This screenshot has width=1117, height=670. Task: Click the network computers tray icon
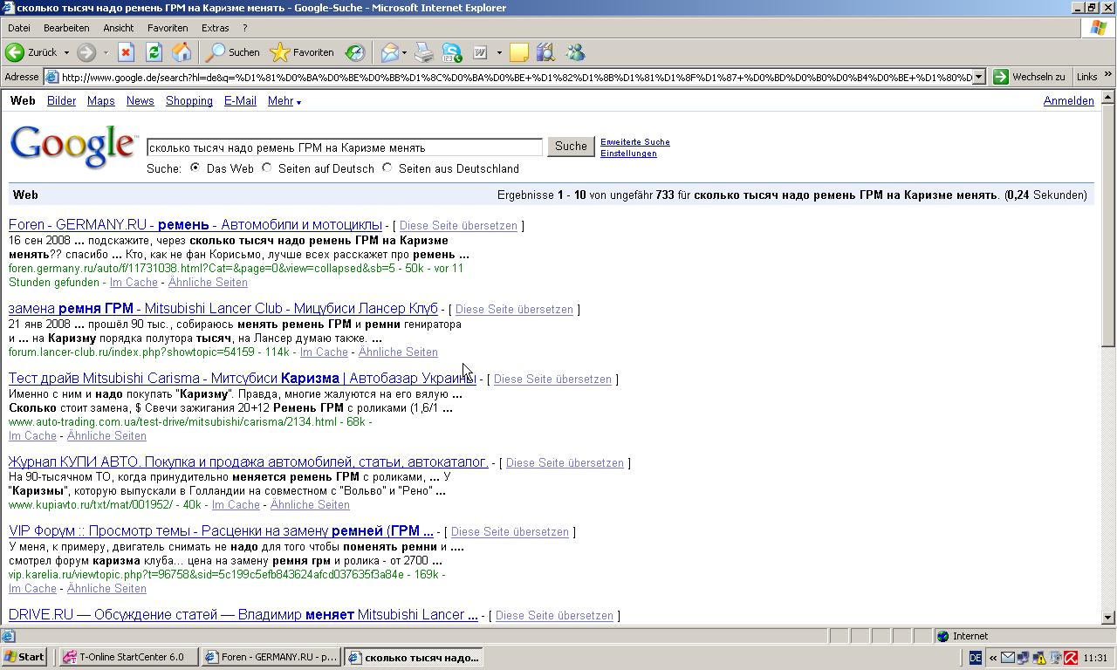click(x=1023, y=658)
